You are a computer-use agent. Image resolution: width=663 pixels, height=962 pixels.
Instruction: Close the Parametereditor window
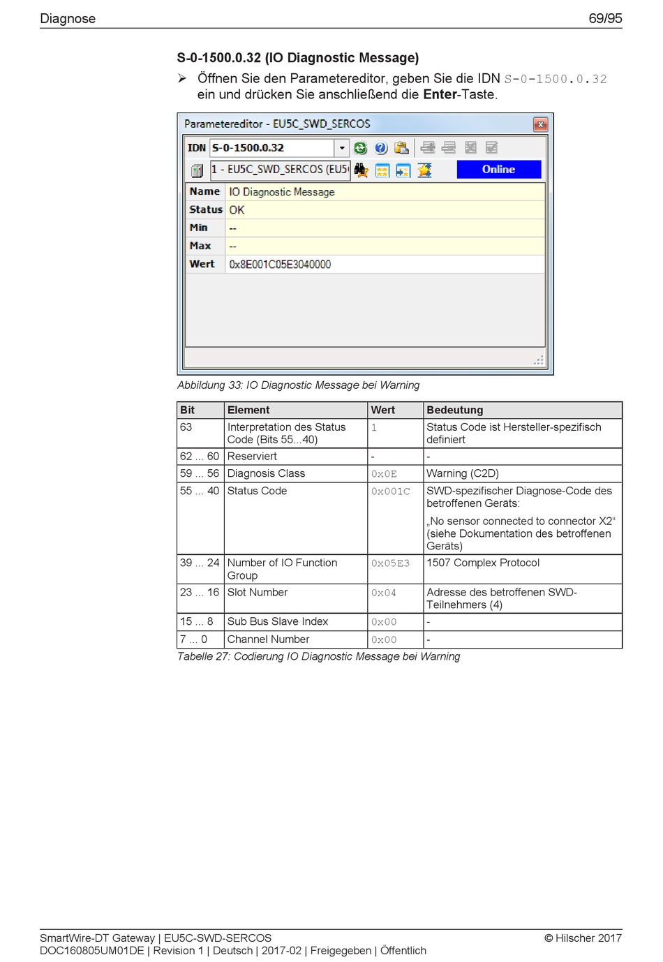[x=540, y=124]
